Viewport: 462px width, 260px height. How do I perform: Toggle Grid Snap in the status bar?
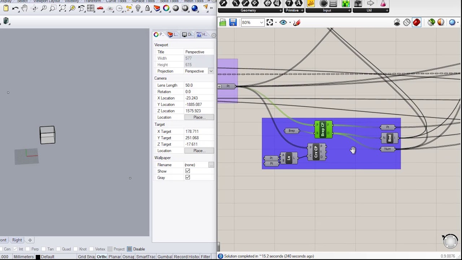point(87,257)
